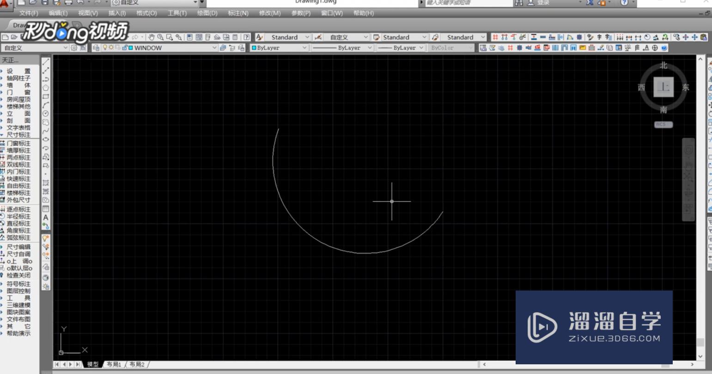
Task: Toggle the WINDOW layer on/off lightbulb
Action: click(x=105, y=47)
